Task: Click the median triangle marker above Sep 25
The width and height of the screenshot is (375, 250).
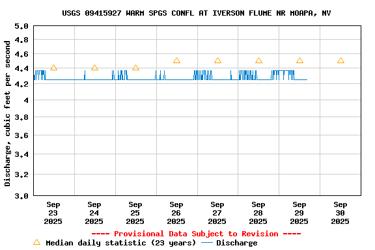Action: click(x=135, y=68)
